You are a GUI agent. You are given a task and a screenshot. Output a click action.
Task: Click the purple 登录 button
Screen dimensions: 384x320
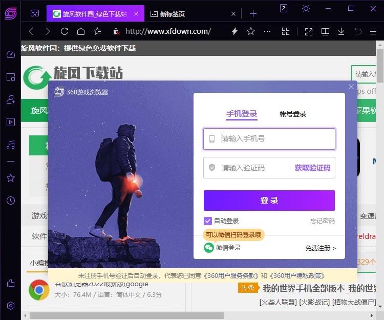click(269, 201)
